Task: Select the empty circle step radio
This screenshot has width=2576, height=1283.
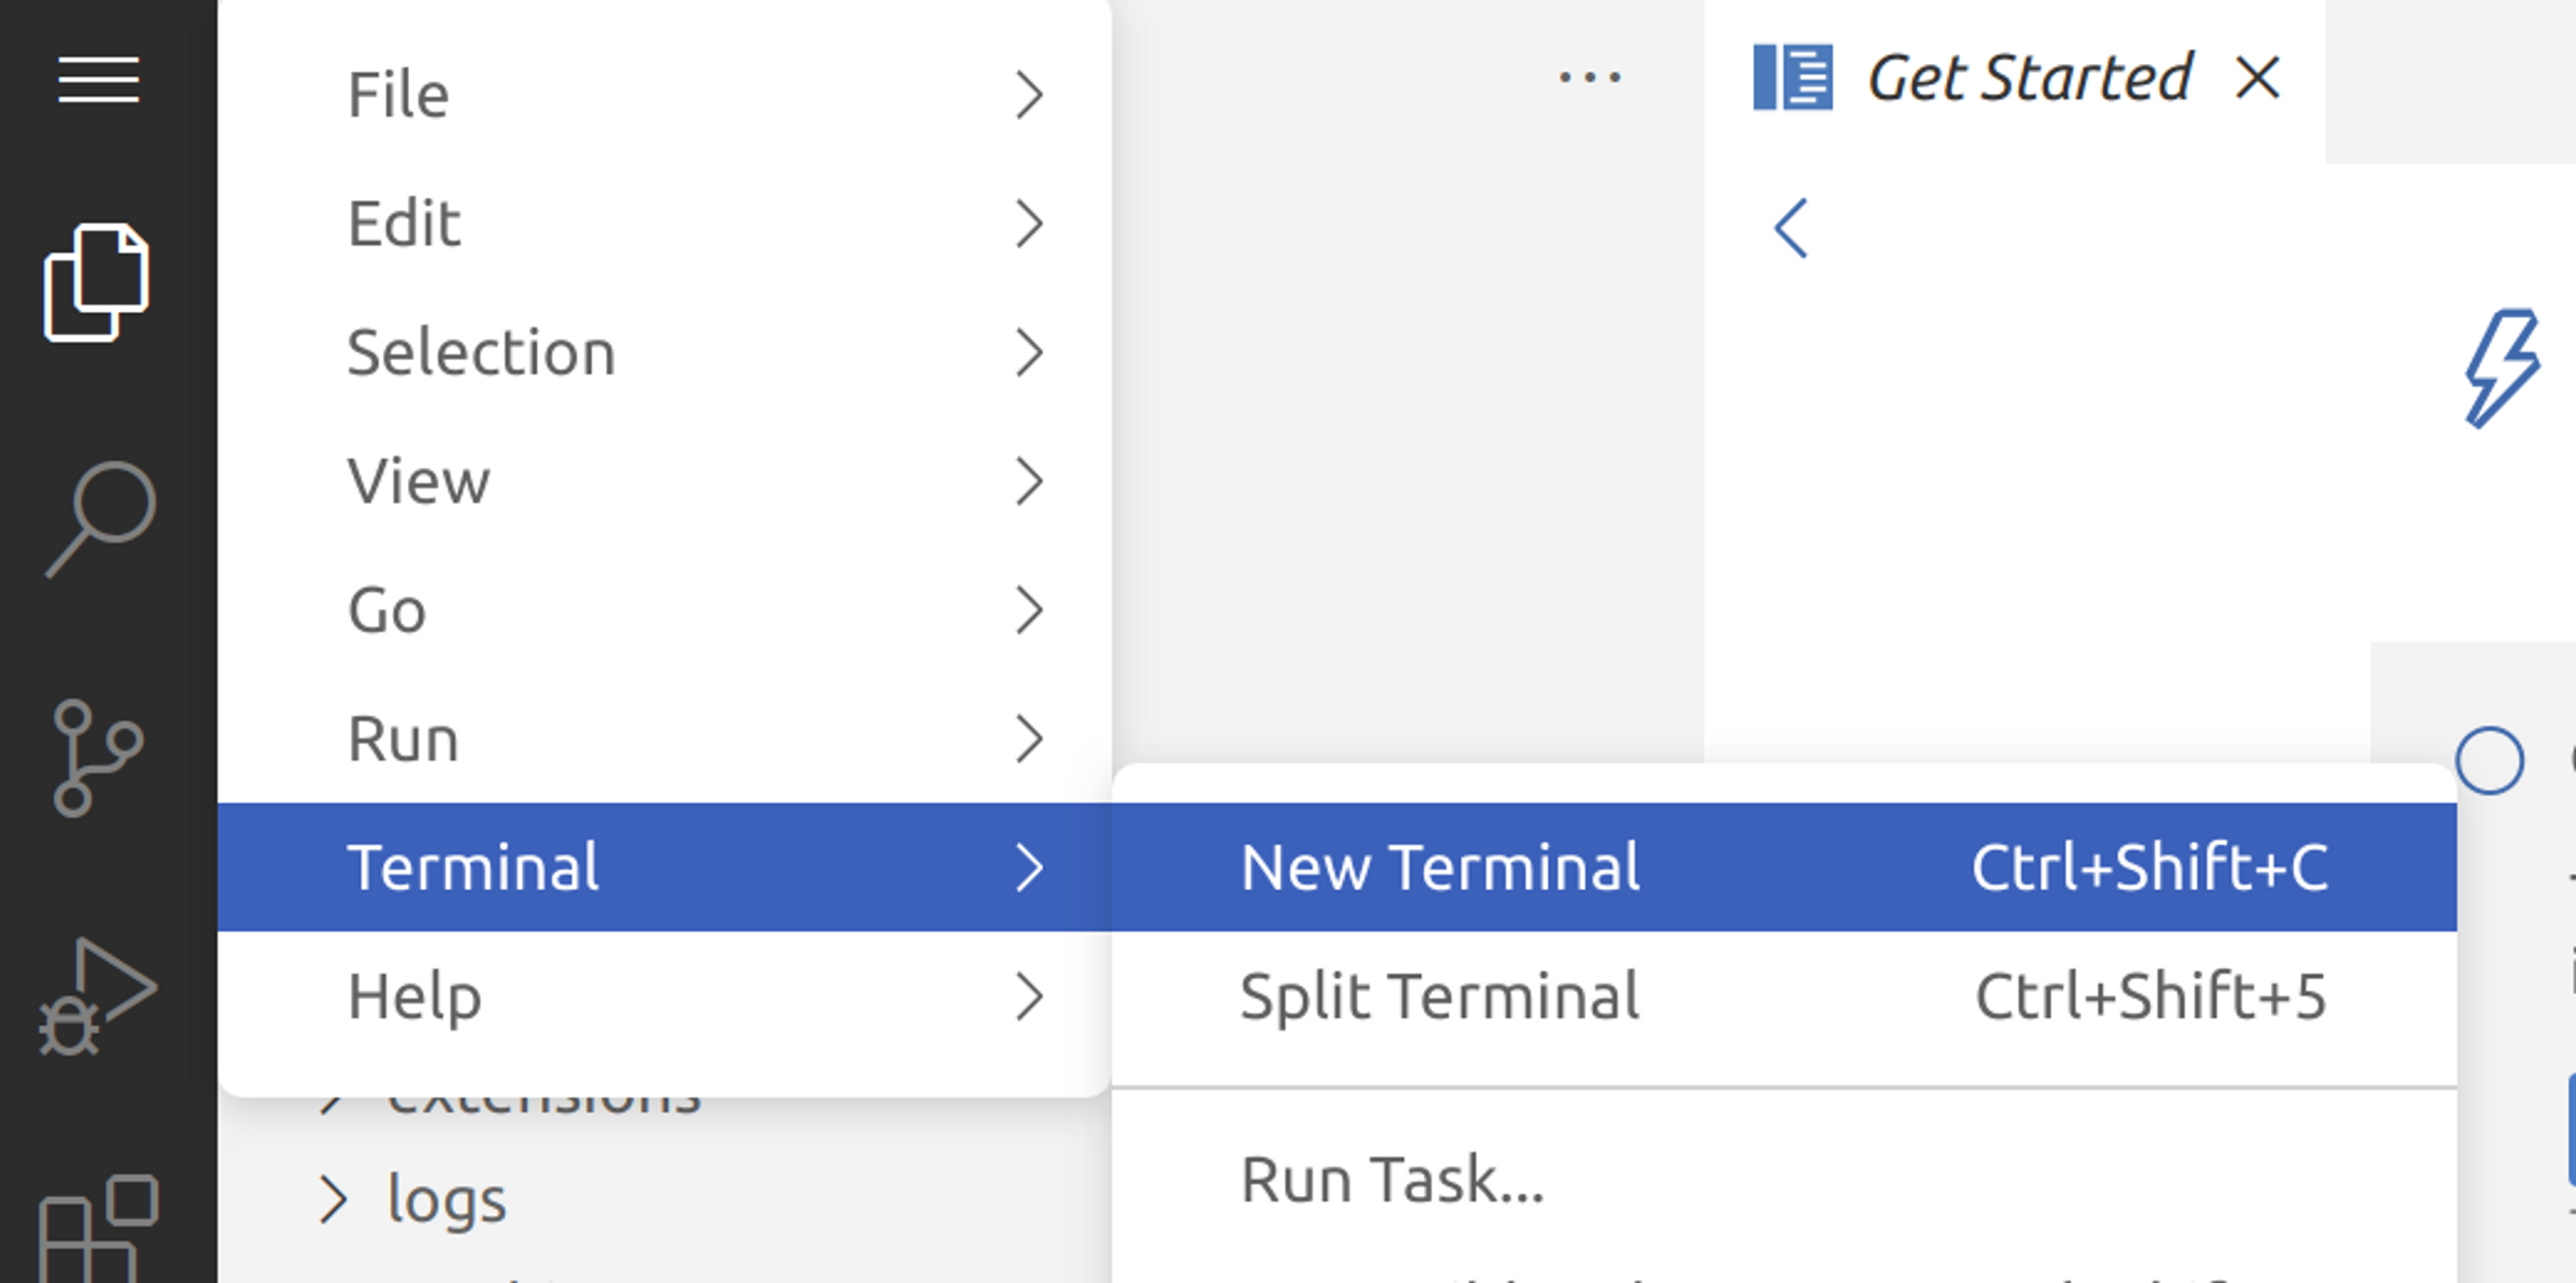Action: 2489,760
